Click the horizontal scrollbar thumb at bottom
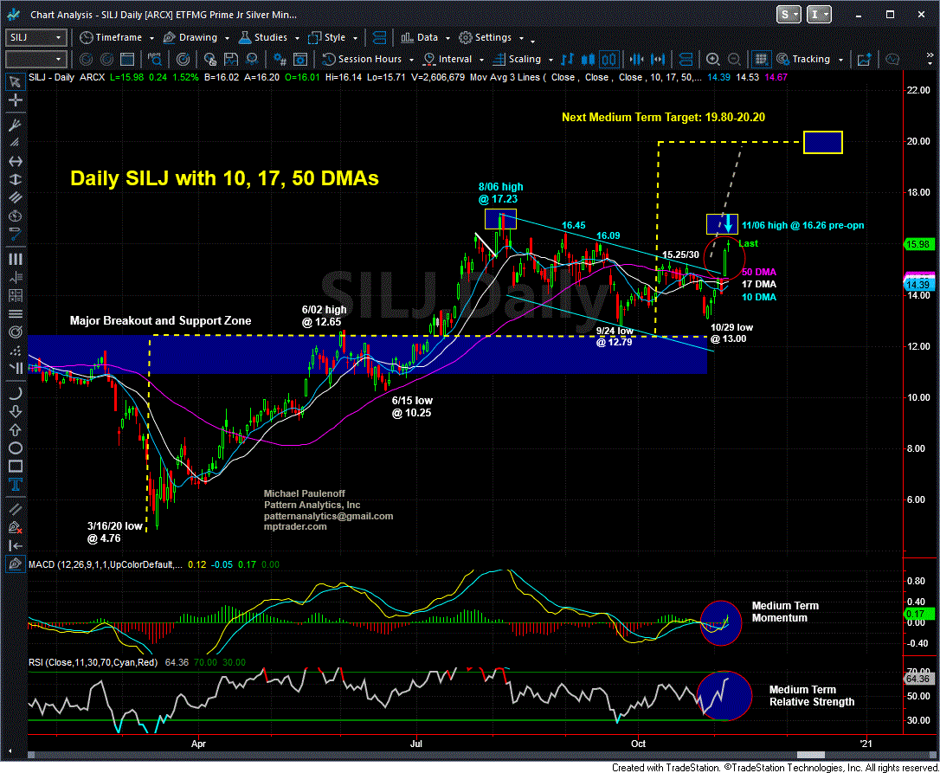The height and width of the screenshot is (773, 940). coord(809,755)
